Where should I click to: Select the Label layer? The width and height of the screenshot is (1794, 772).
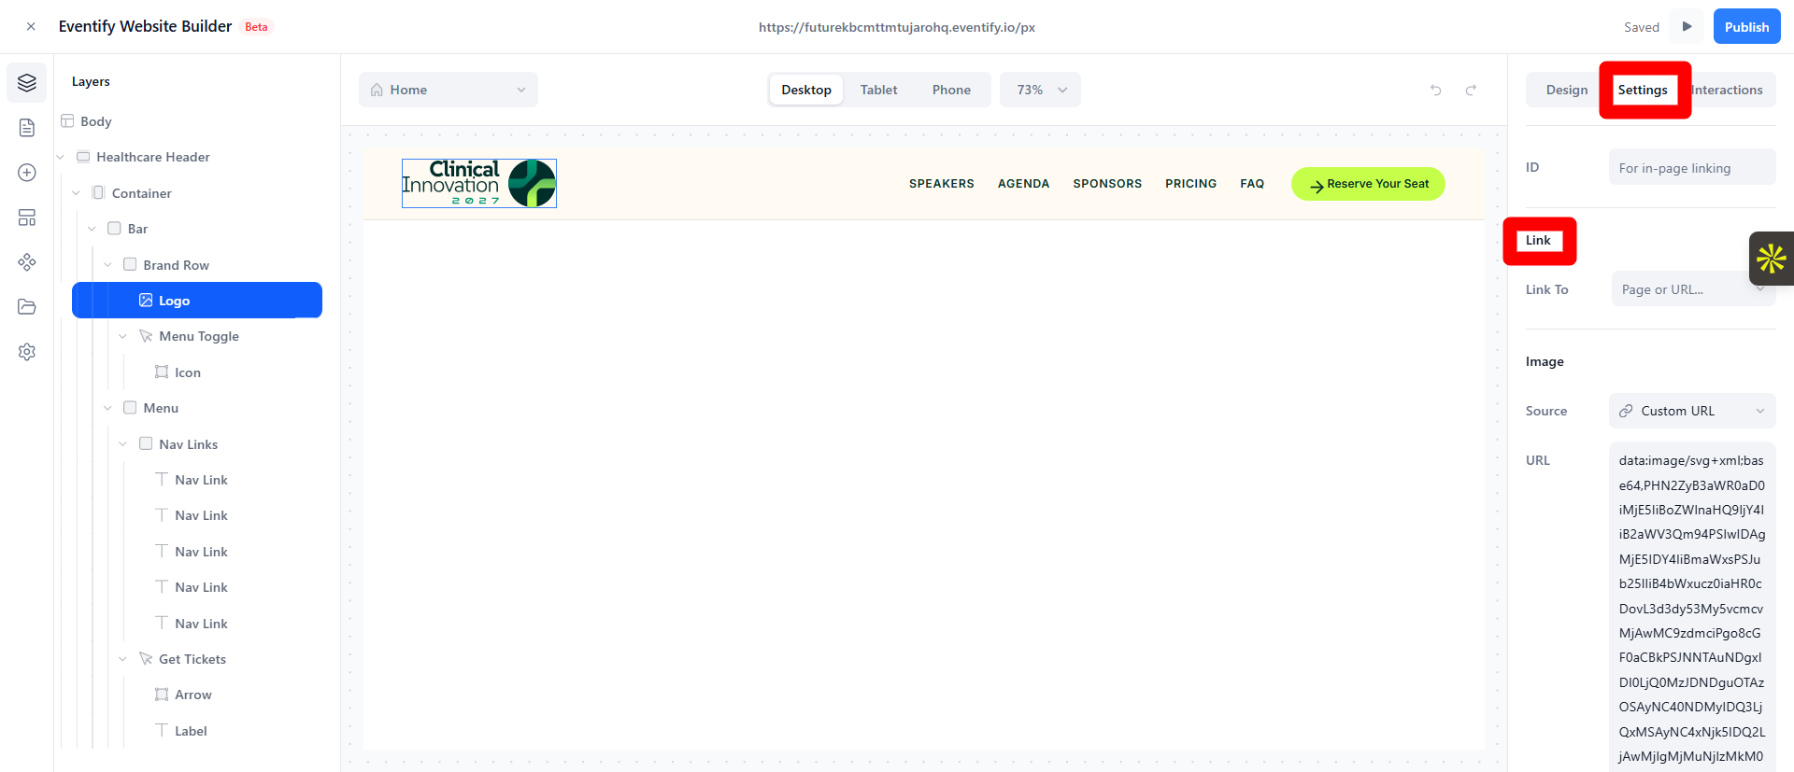pyautogui.click(x=191, y=731)
